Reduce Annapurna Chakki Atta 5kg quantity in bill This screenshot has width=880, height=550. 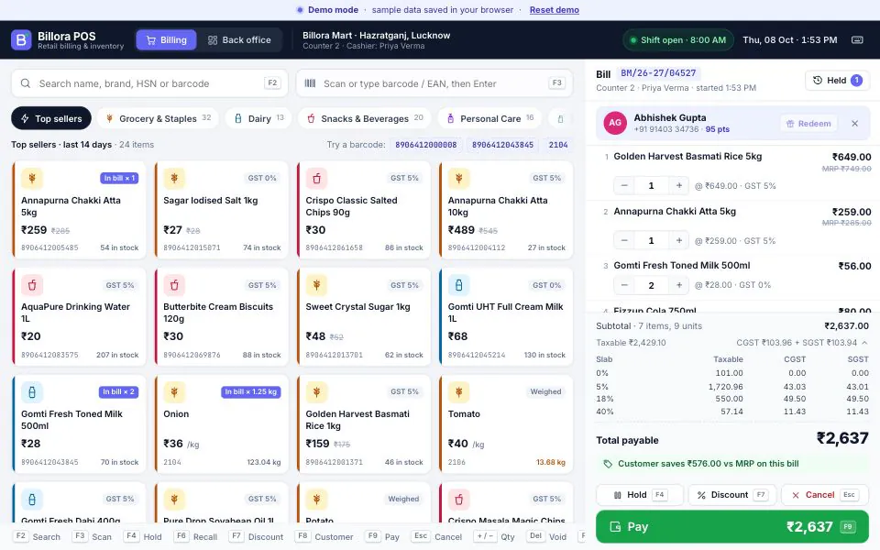click(x=624, y=240)
